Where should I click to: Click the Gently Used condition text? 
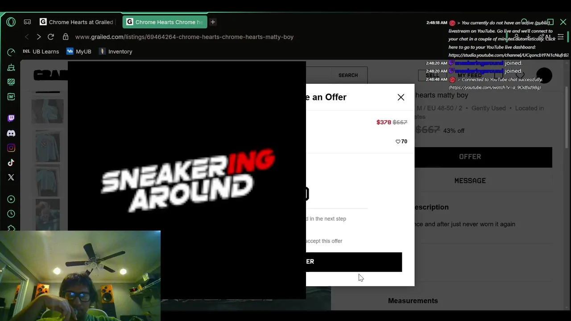(488, 108)
